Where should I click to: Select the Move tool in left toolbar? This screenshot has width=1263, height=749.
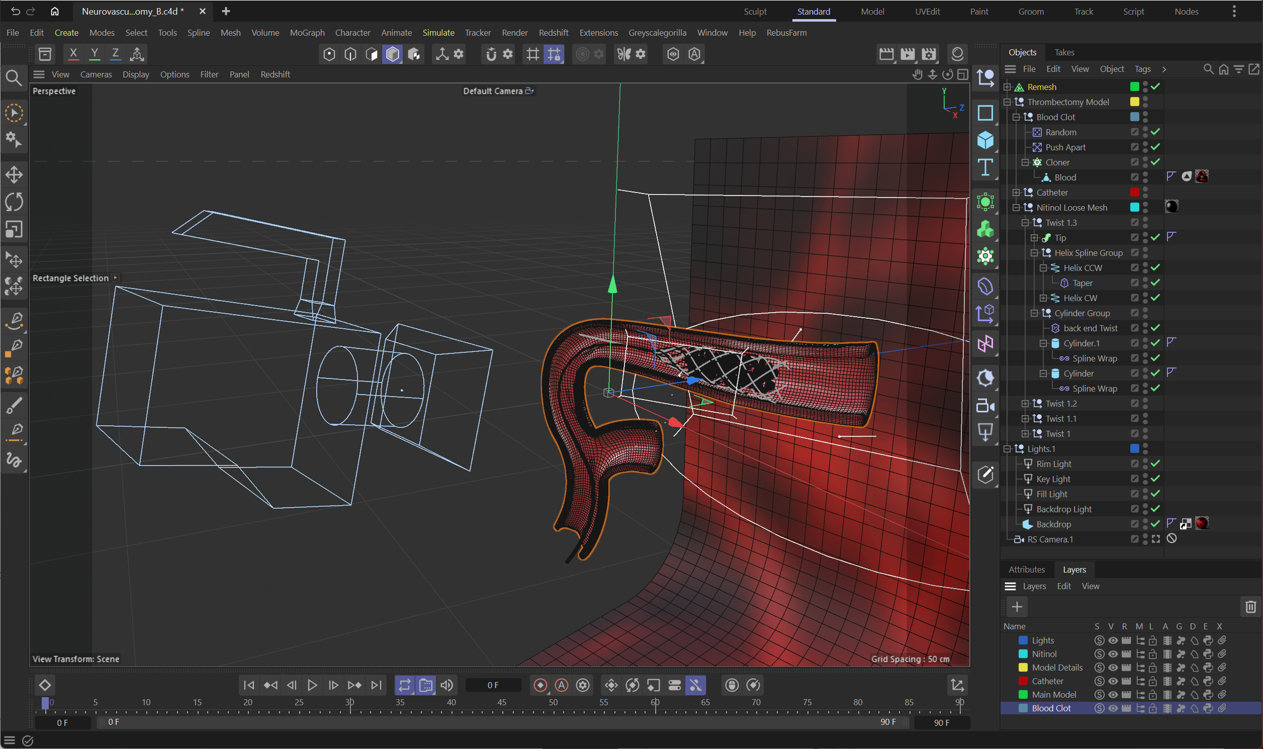coord(14,175)
